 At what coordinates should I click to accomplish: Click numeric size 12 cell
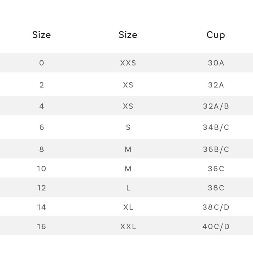pyautogui.click(x=41, y=188)
